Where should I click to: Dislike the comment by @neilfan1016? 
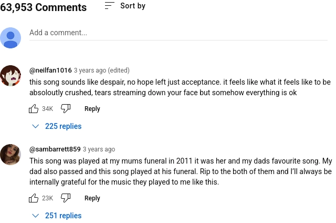66,108
